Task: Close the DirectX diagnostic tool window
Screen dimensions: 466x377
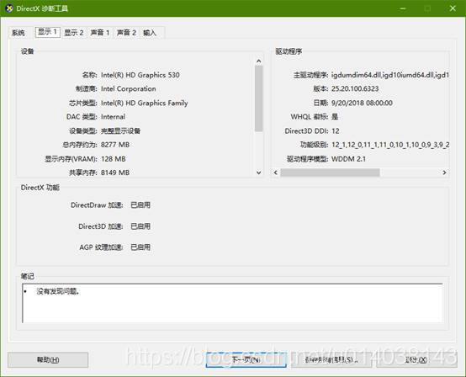Action: tap(453, 8)
